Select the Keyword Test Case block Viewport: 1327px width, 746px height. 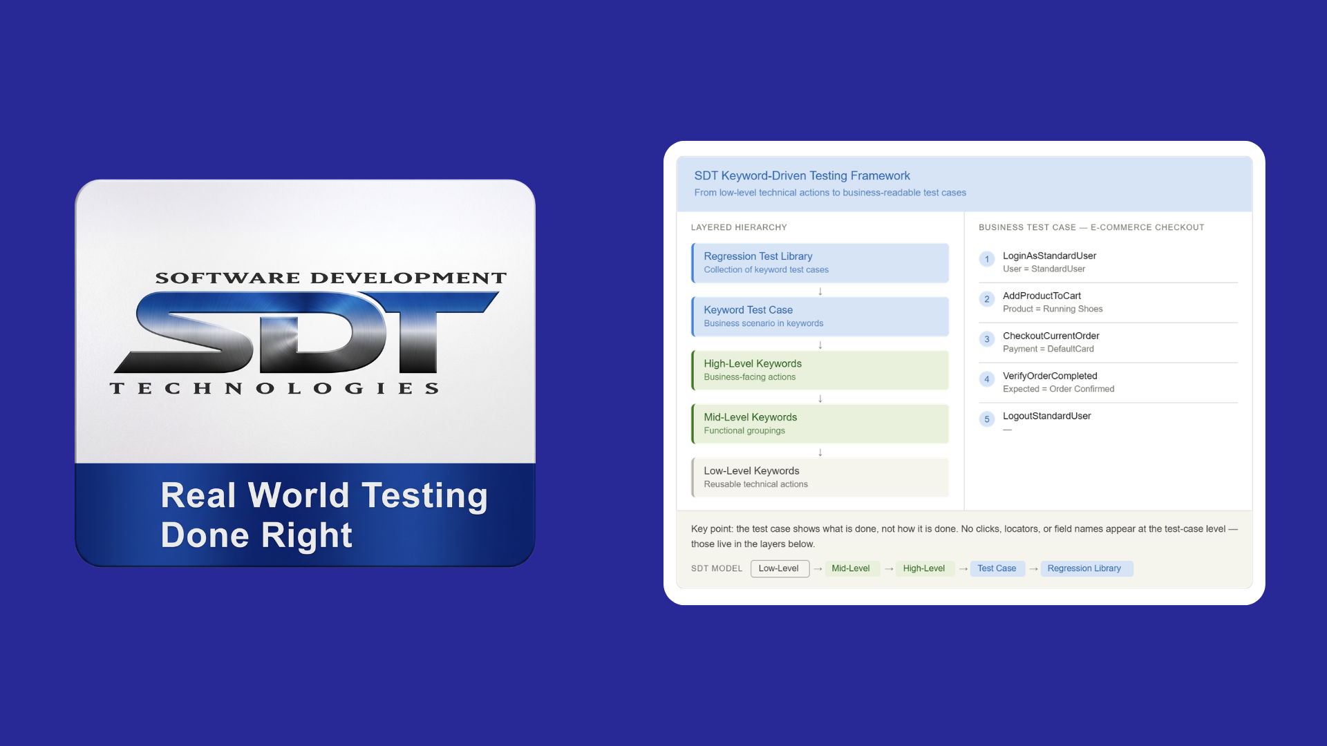click(820, 316)
